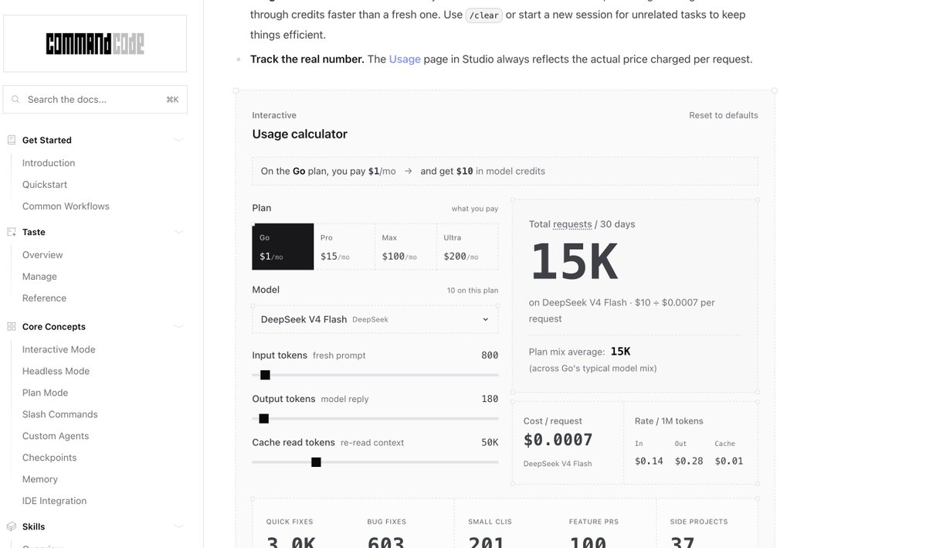Open the Introduction page
926x548 pixels.
(x=49, y=162)
